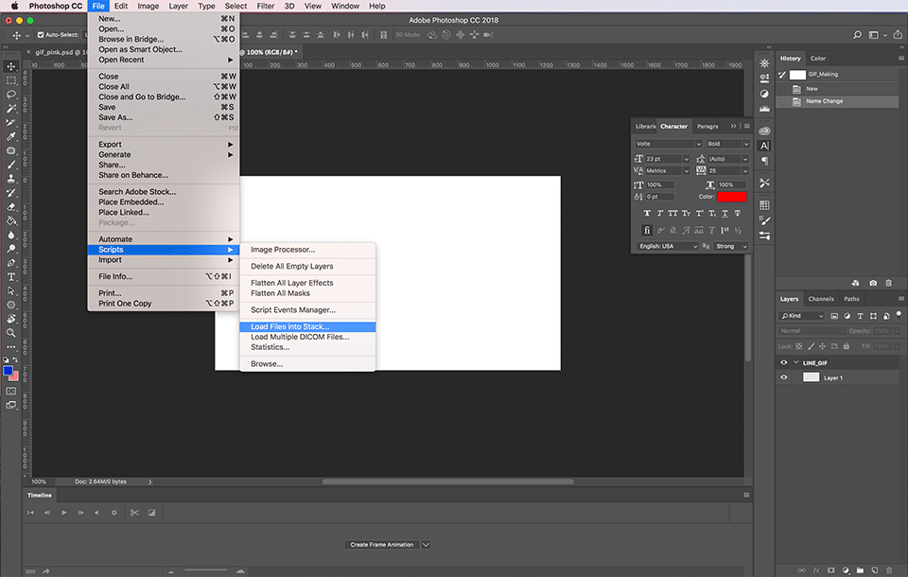Open the font size 23 pt dropdown
The width and height of the screenshot is (908, 577).
tap(667, 159)
